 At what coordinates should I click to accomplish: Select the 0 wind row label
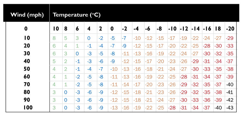26,29
